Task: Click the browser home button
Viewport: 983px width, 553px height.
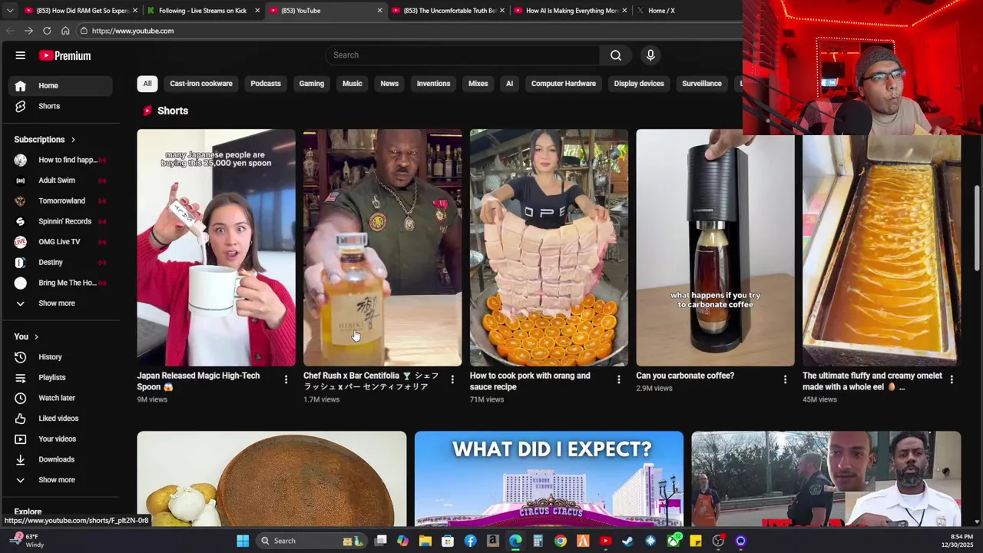Action: (x=65, y=31)
